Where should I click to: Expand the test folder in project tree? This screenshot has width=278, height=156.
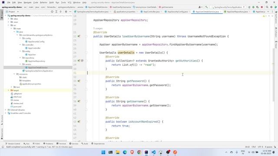[11, 87]
